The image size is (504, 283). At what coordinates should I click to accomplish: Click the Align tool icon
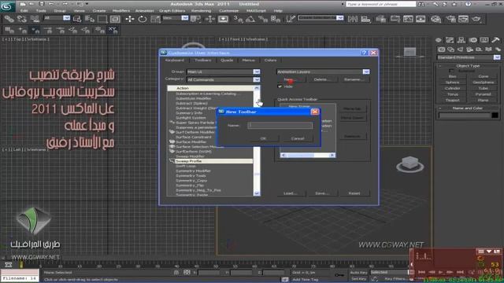365,19
